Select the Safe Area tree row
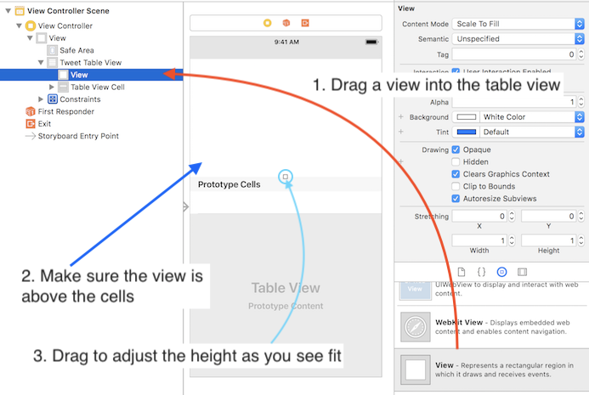This screenshot has height=395, width=589. coord(91,50)
